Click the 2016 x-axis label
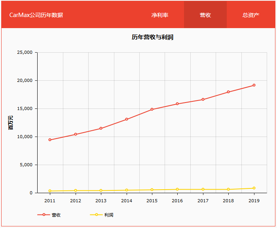Image resolution: width=277 pixels, height=228 pixels. [x=177, y=201]
